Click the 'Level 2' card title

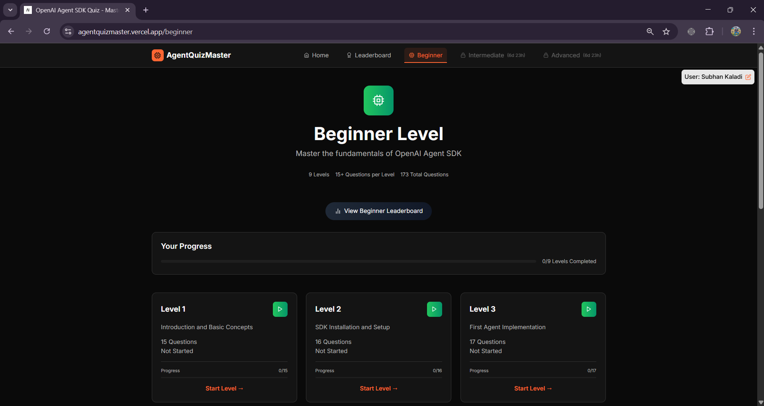(x=328, y=309)
